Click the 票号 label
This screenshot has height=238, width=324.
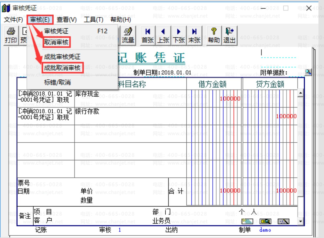(24, 183)
